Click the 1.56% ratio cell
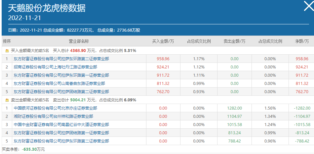Viewport: 314px width, 154px height. click(270, 108)
